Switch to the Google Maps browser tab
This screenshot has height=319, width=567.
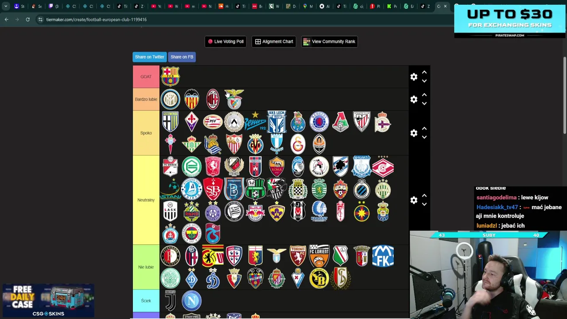coord(305,6)
